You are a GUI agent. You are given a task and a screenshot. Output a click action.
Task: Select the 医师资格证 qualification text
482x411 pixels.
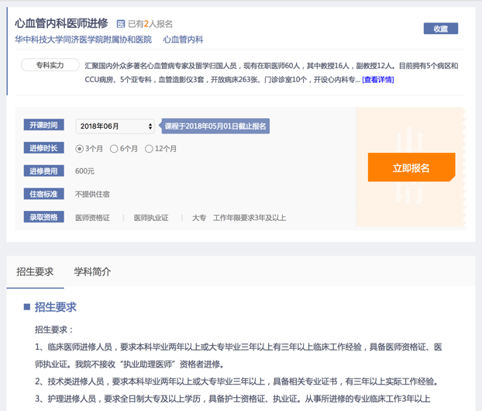pyautogui.click(x=92, y=218)
